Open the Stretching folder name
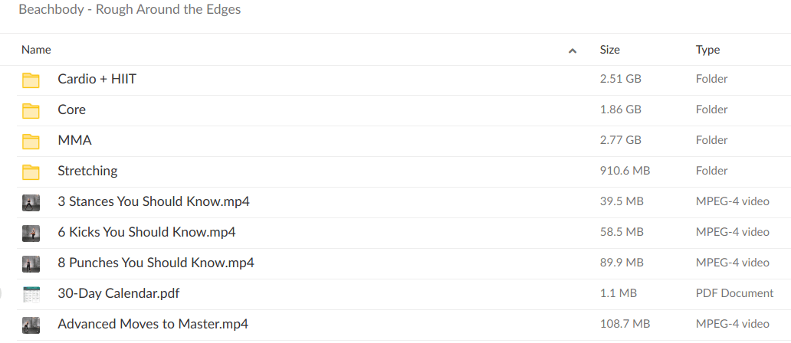This screenshot has width=791, height=343. point(87,171)
